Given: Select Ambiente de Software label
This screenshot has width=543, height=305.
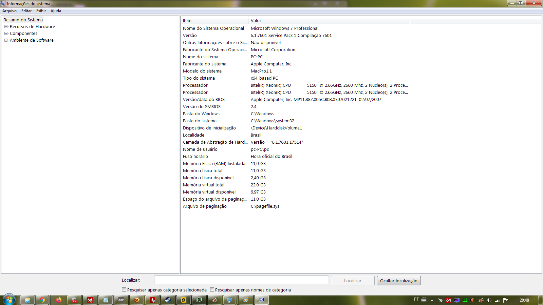Looking at the screenshot, I should click(x=32, y=40).
